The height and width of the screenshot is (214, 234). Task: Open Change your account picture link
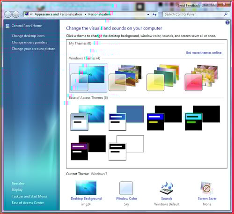33,49
